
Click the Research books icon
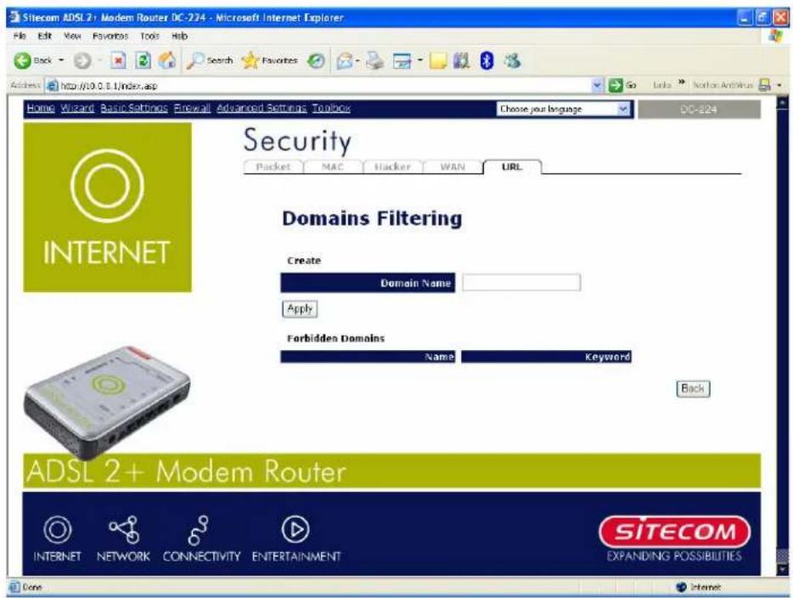[461, 61]
